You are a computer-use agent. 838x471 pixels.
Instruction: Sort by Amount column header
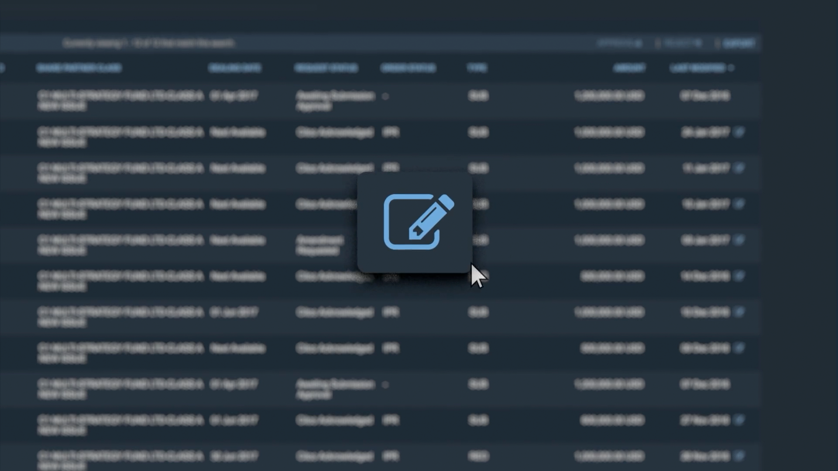629,68
